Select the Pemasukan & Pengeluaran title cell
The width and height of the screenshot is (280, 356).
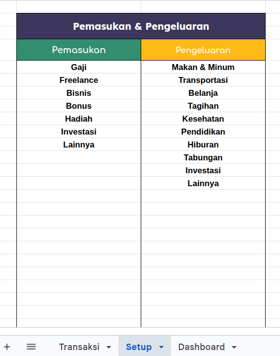(x=141, y=26)
